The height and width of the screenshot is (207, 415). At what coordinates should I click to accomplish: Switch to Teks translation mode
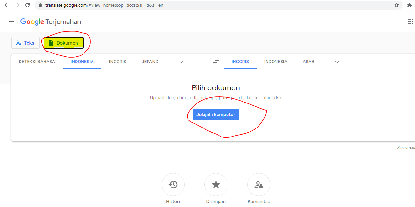pyautogui.click(x=25, y=43)
